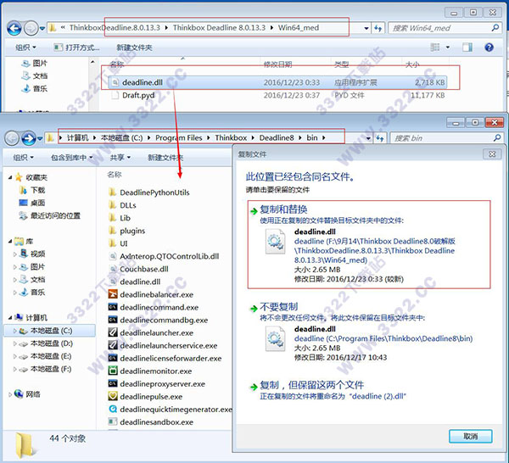
Task: Select the deadlinemonitor.exe file icon
Action: tap(112, 371)
